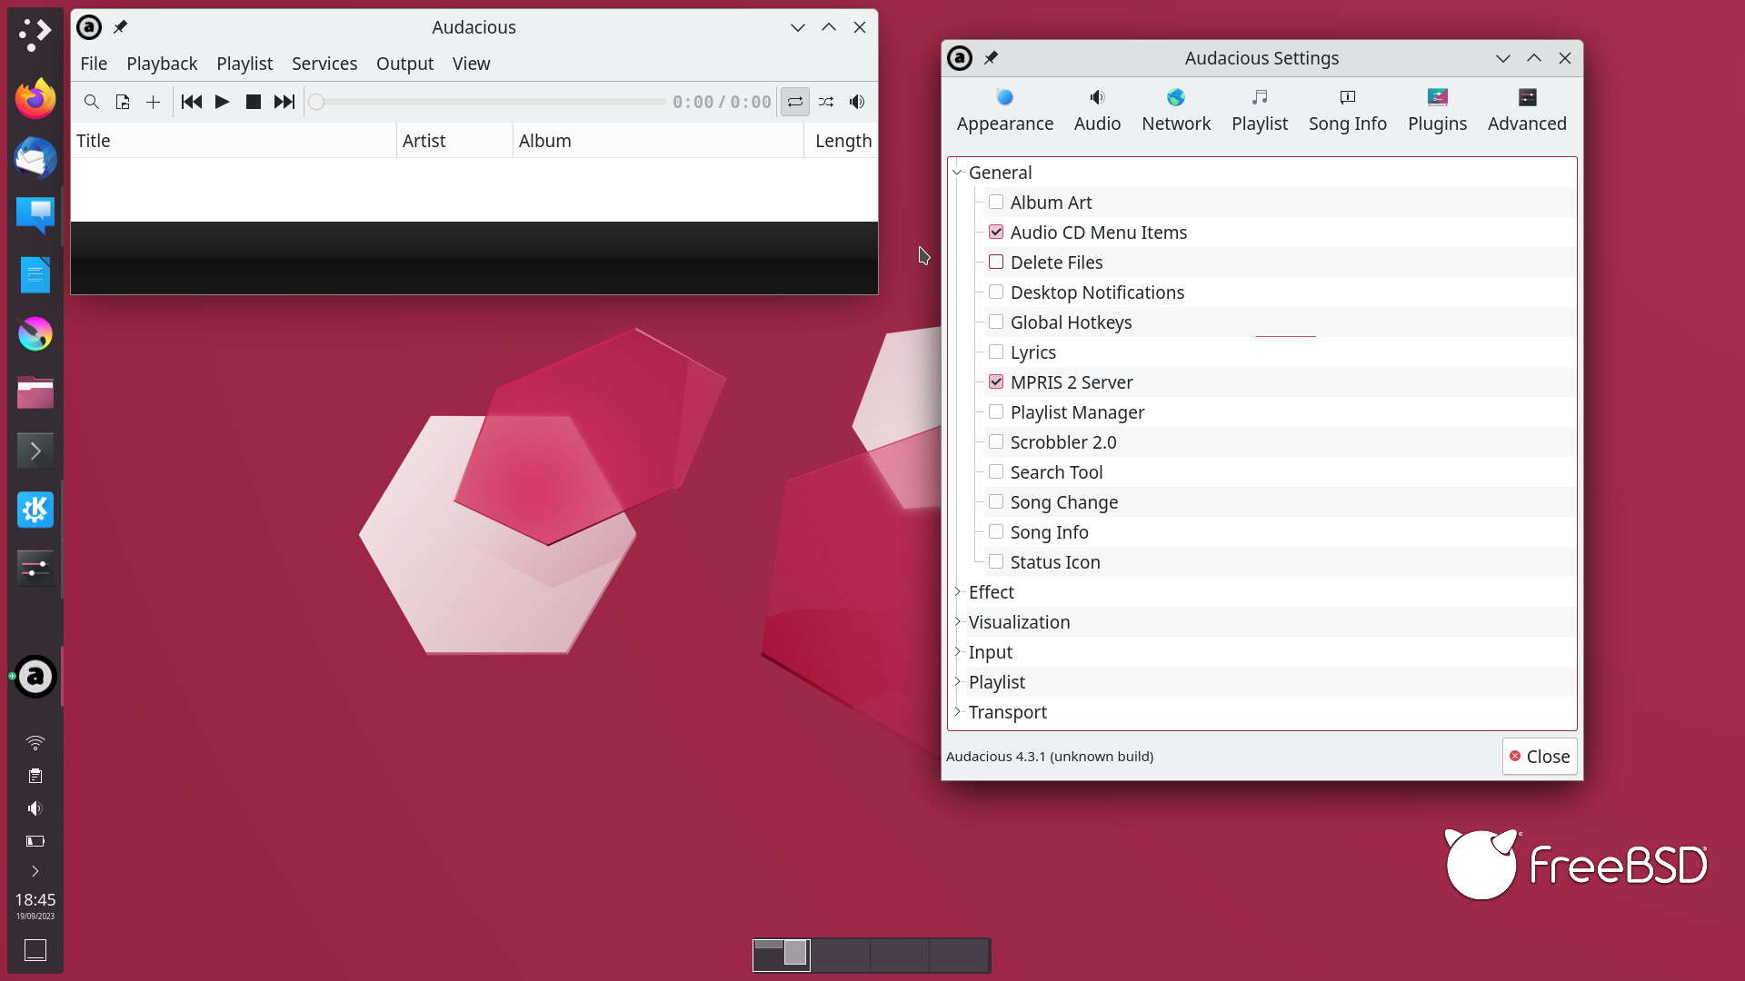Launch Thunderbird mail from the dock
The height and width of the screenshot is (981, 1745).
pyautogui.click(x=35, y=157)
